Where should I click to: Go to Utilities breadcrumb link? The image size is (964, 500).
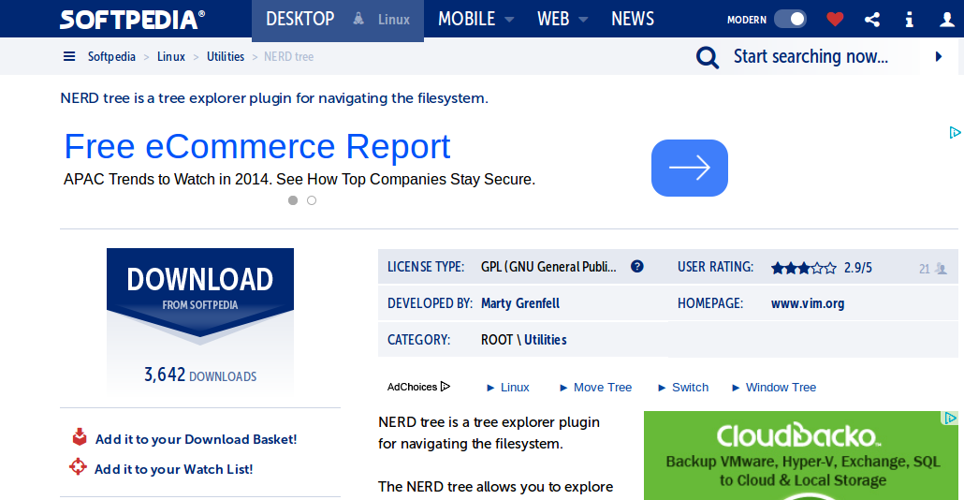click(x=225, y=56)
